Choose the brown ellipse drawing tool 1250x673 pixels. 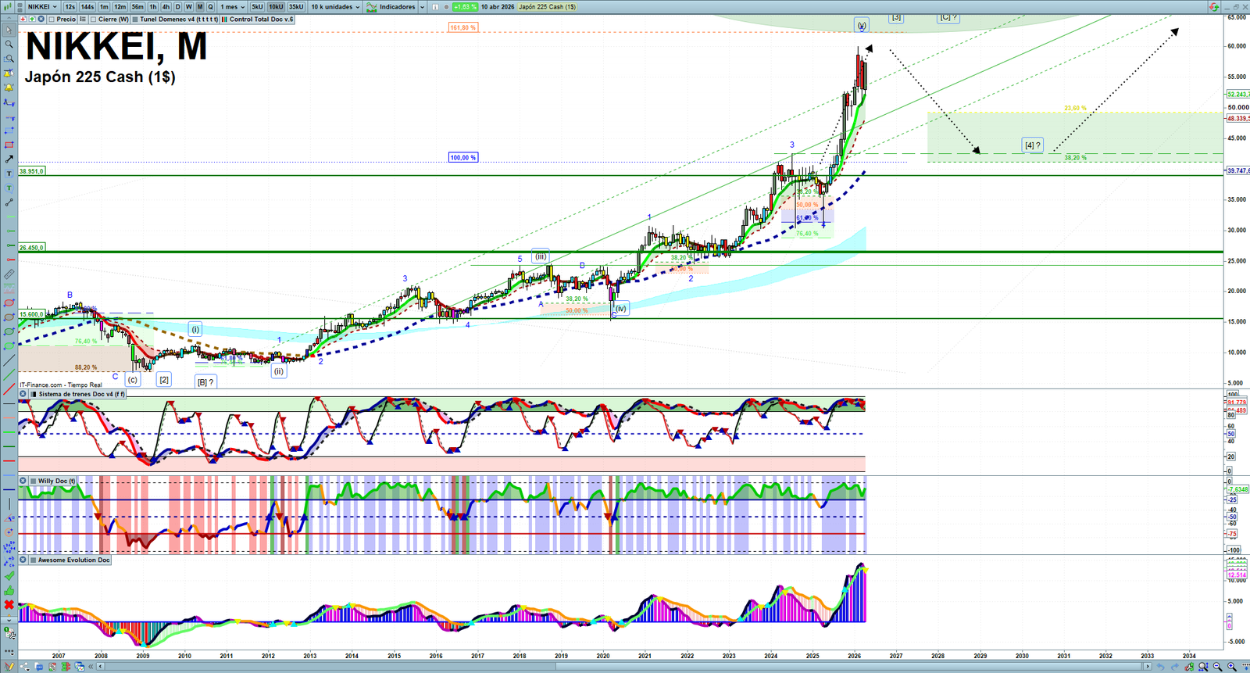pyautogui.click(x=9, y=317)
